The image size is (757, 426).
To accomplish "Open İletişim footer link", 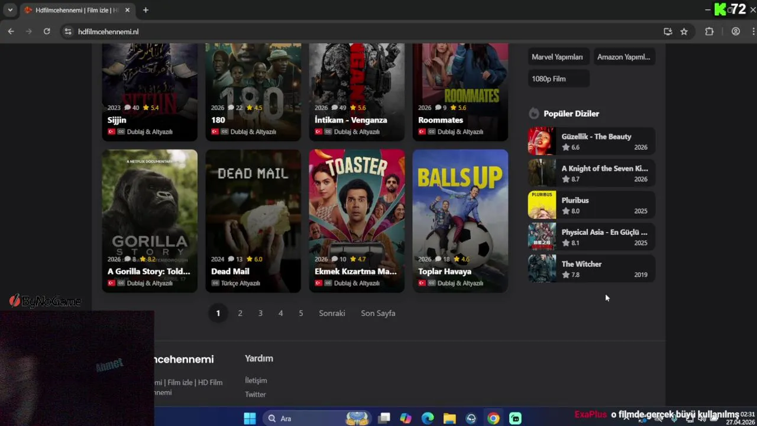I will tap(256, 380).
